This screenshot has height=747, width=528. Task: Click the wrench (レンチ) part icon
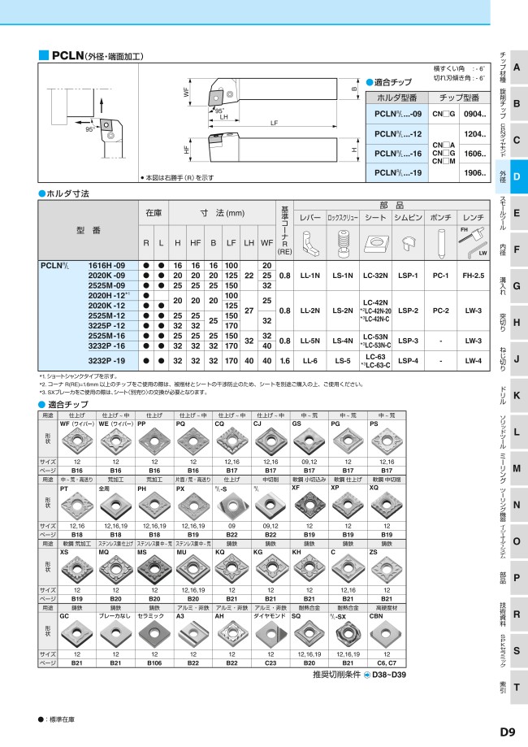[474, 242]
